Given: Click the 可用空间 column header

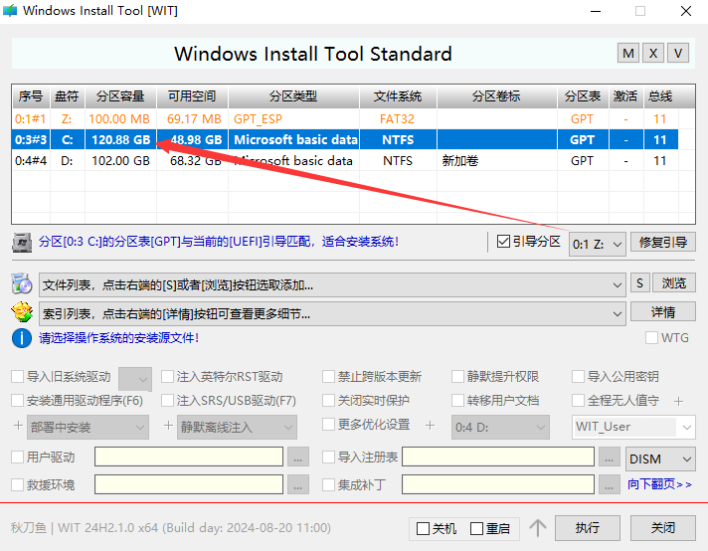Looking at the screenshot, I should click(x=192, y=96).
